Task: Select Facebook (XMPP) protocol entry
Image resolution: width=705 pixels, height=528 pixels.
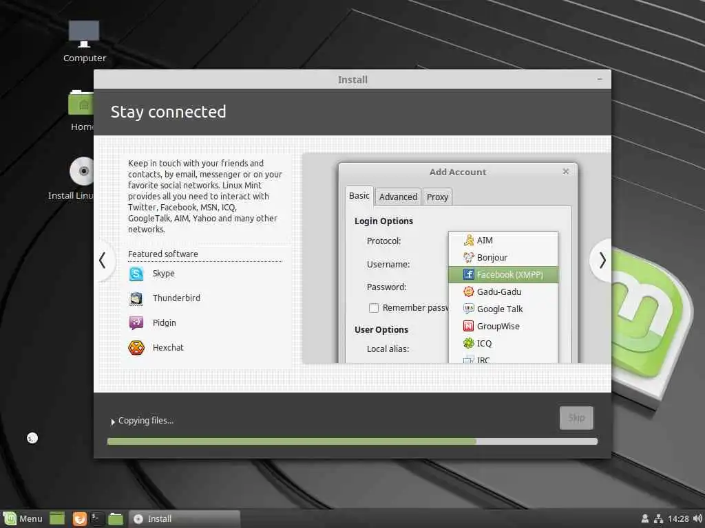Action: [x=503, y=274]
